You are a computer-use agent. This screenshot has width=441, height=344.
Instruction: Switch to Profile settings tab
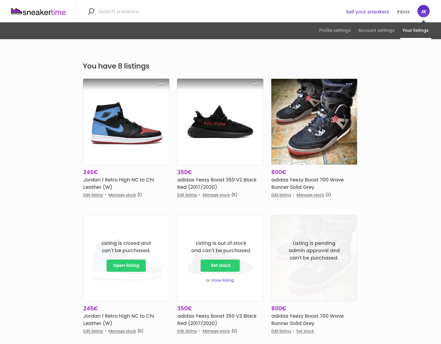pyautogui.click(x=335, y=30)
